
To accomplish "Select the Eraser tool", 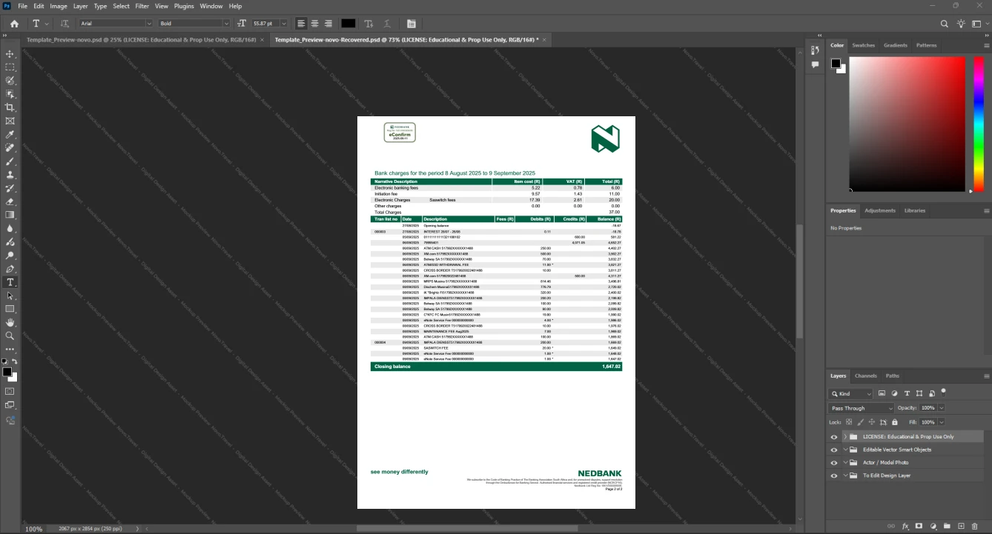I will tap(10, 201).
